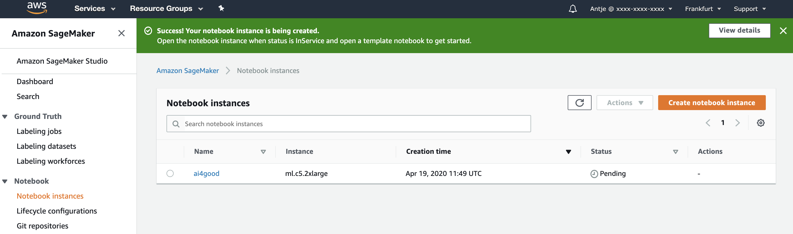The height and width of the screenshot is (234, 793).
Task: Open the notifications bell
Action: (x=573, y=9)
